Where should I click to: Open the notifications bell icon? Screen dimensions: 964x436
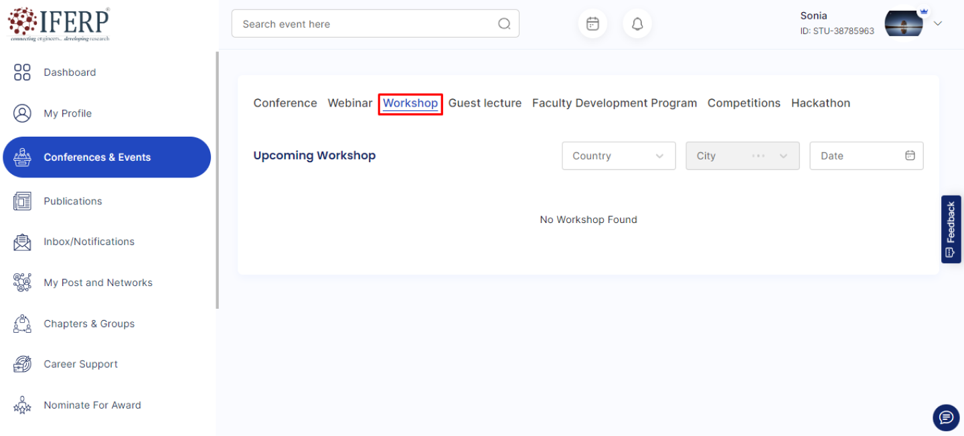[x=637, y=24]
